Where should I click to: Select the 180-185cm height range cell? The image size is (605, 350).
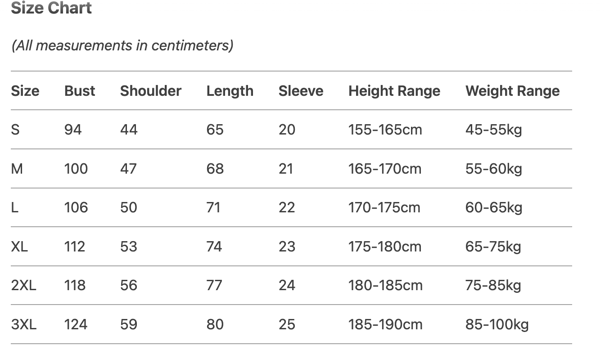point(385,285)
